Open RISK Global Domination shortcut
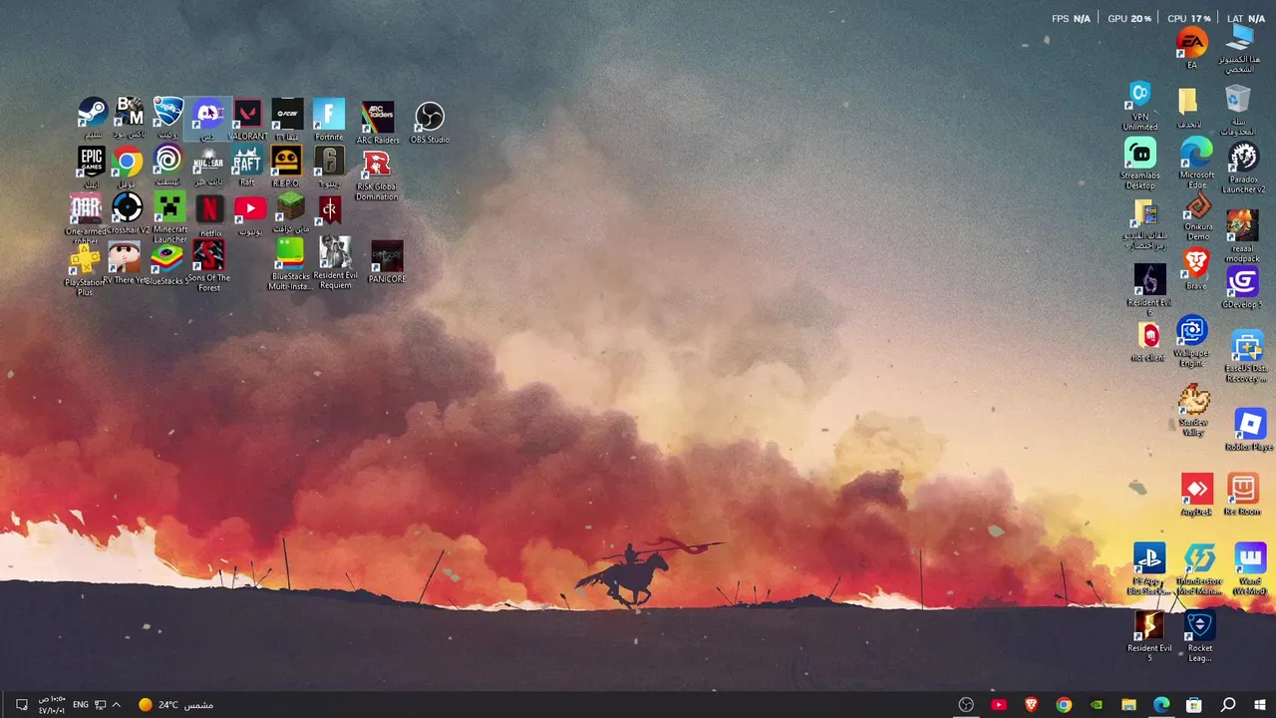This screenshot has height=718, width=1276. pyautogui.click(x=377, y=175)
